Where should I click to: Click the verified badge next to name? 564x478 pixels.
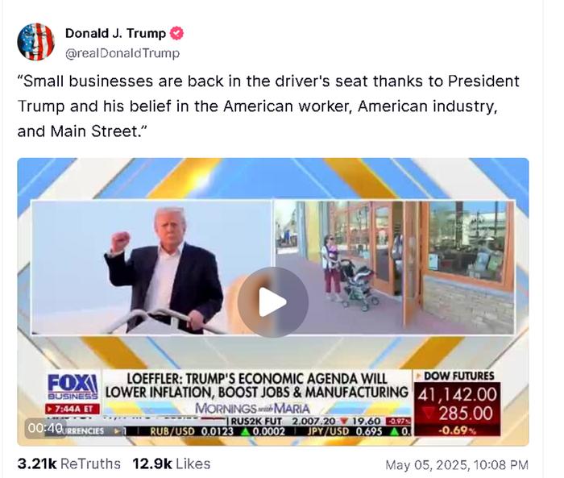coord(176,33)
